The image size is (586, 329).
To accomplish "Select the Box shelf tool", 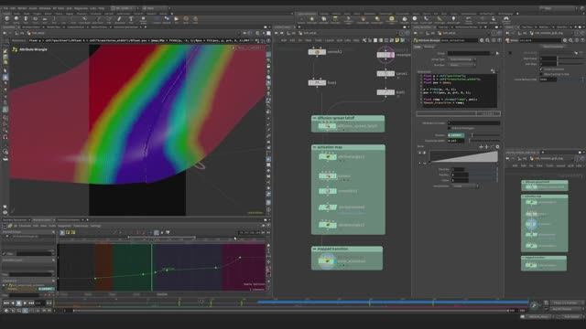I will (6, 19).
